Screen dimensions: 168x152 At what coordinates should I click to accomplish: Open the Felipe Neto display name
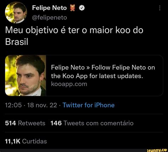[49, 8]
